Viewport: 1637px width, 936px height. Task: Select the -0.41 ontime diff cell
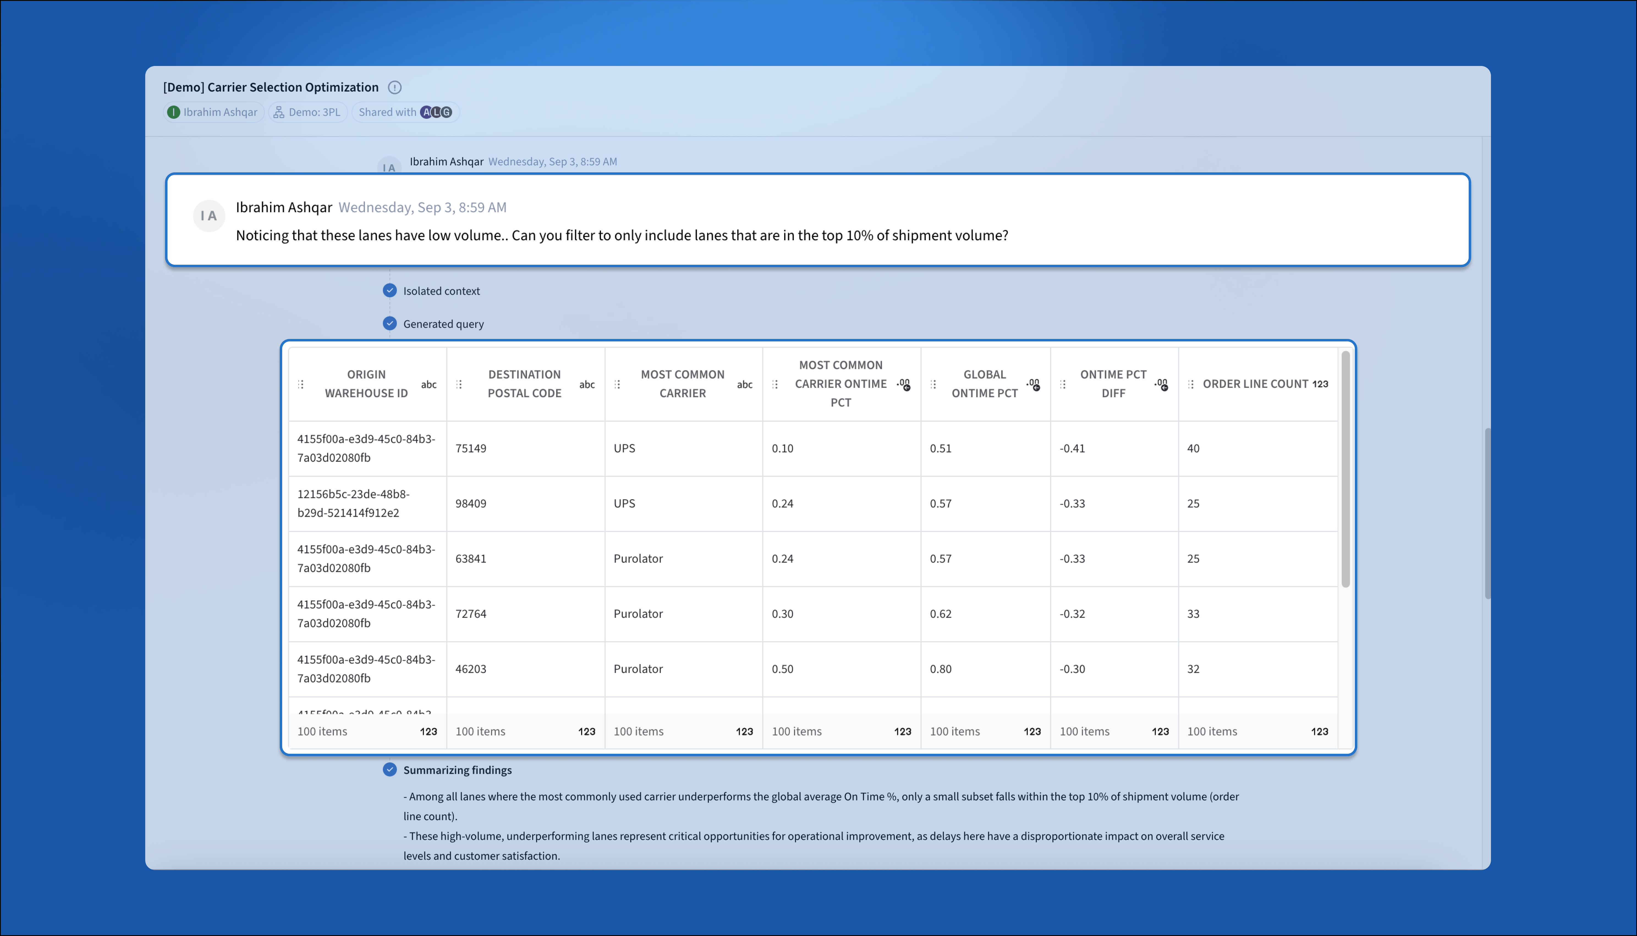click(1114, 448)
